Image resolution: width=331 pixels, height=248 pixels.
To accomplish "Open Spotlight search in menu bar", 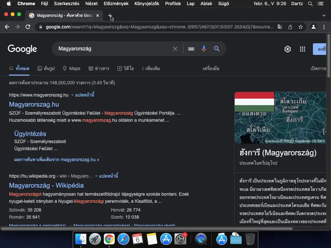I will click(310, 4).
